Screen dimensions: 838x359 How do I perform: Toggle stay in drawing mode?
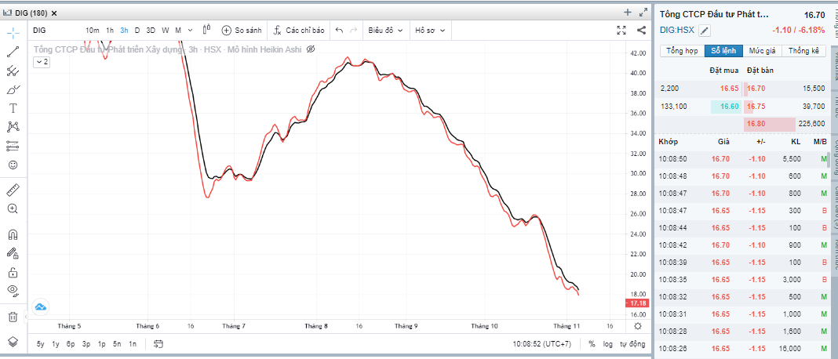(x=13, y=253)
